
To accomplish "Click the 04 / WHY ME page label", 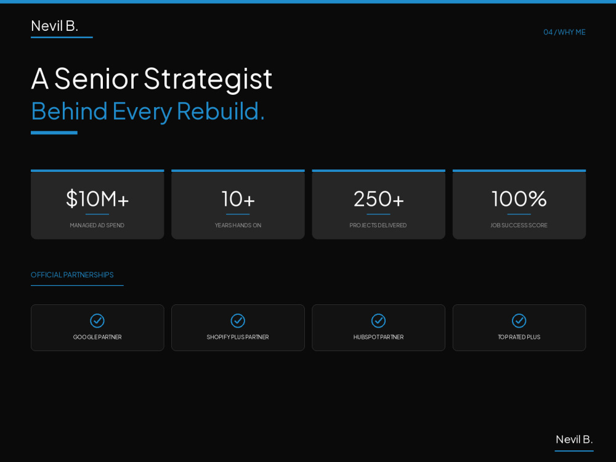I will pos(564,32).
